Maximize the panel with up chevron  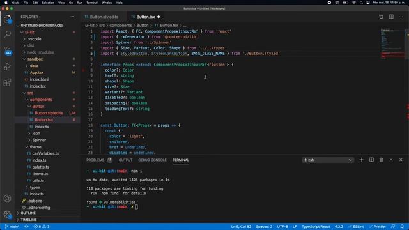click(391, 160)
